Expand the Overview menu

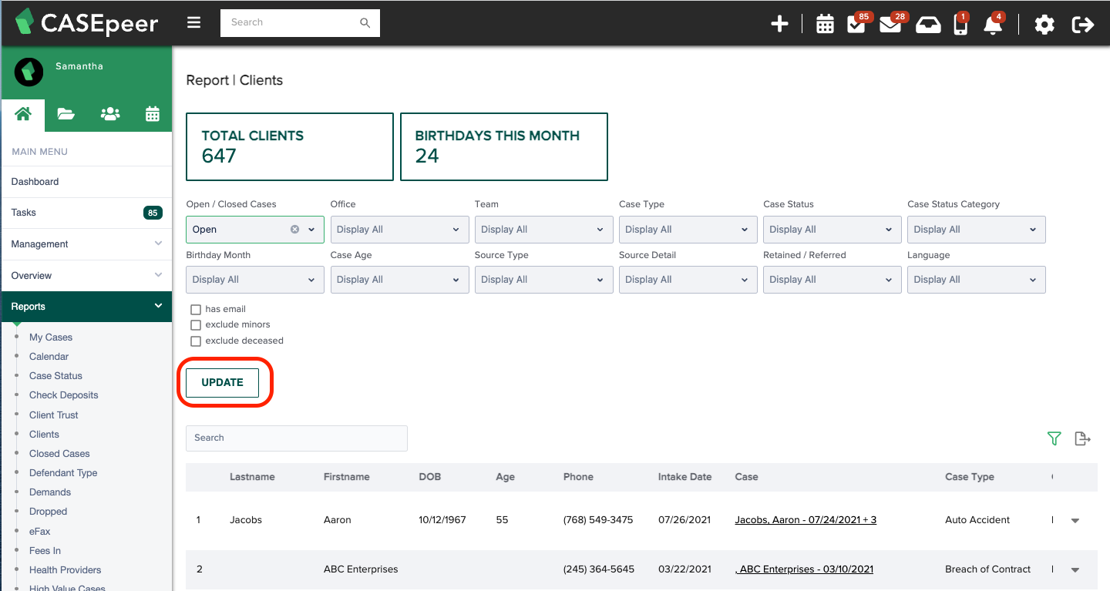pos(86,276)
